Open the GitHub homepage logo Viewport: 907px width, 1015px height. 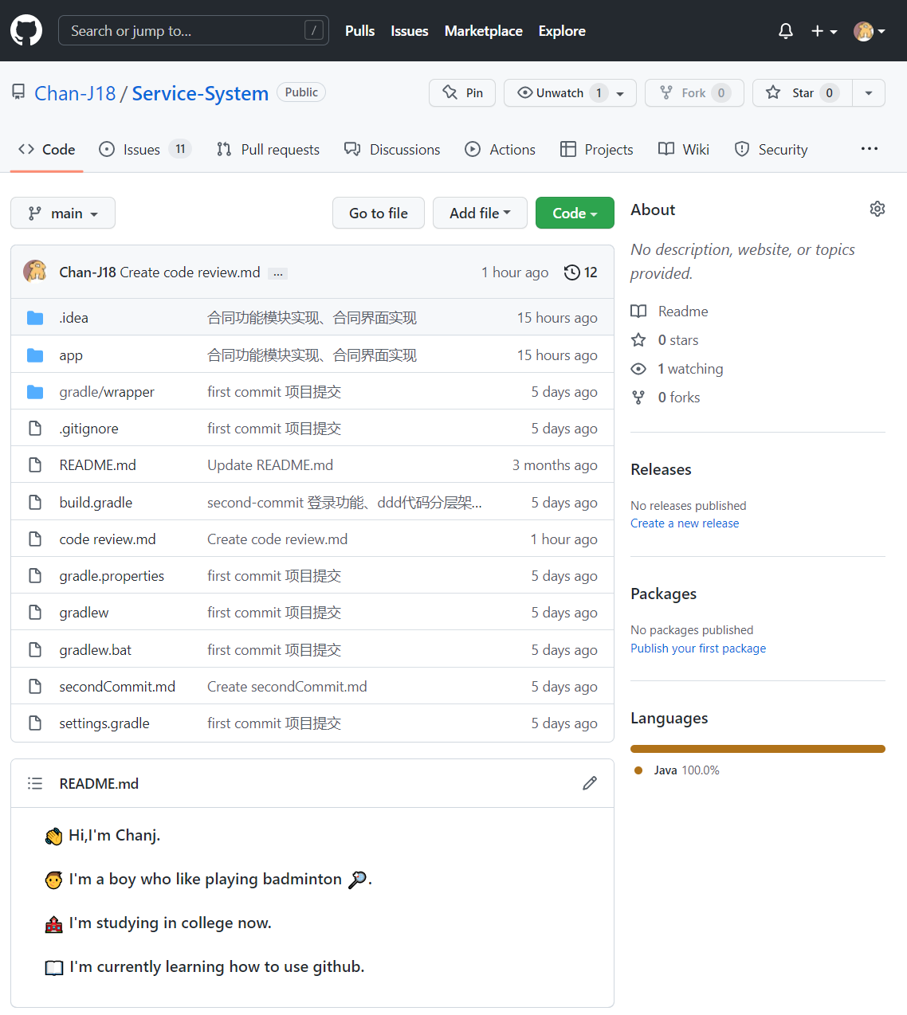coord(26,31)
